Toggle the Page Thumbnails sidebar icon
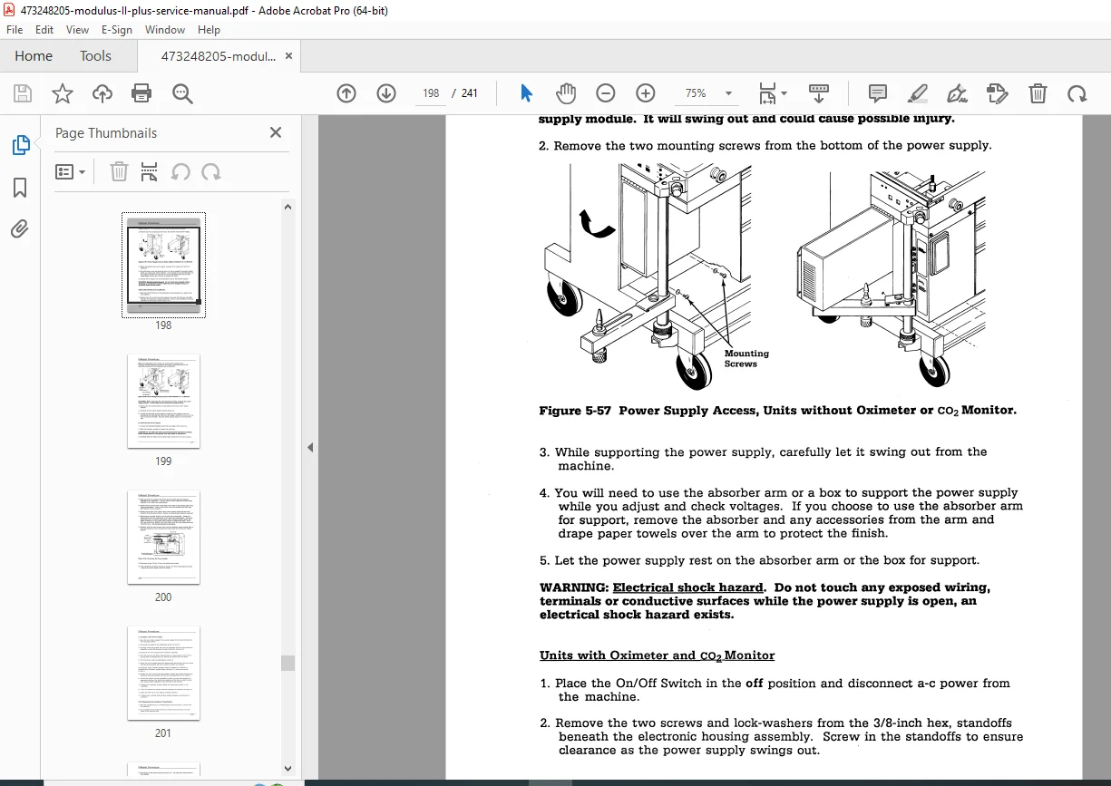1111x786 pixels. pos(20,144)
